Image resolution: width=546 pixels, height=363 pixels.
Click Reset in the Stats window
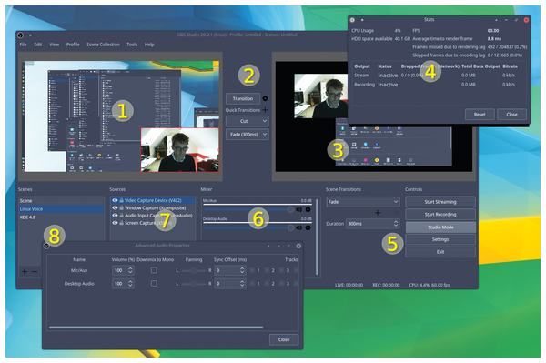point(480,115)
